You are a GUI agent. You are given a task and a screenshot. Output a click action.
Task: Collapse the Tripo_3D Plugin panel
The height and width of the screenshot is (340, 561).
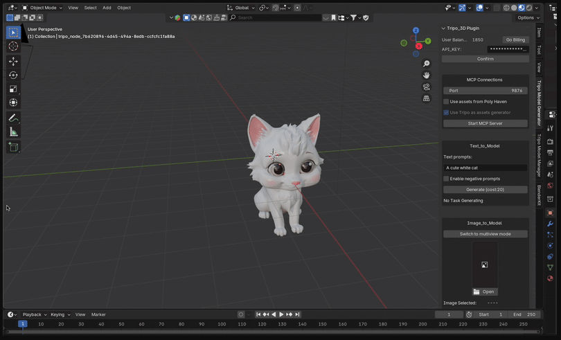coord(443,28)
